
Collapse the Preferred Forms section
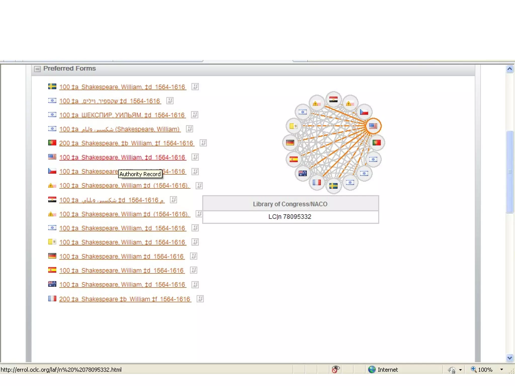point(37,69)
